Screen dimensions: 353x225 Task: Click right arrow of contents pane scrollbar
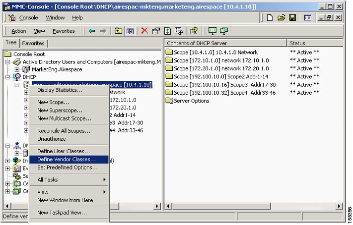[x=339, y=206]
